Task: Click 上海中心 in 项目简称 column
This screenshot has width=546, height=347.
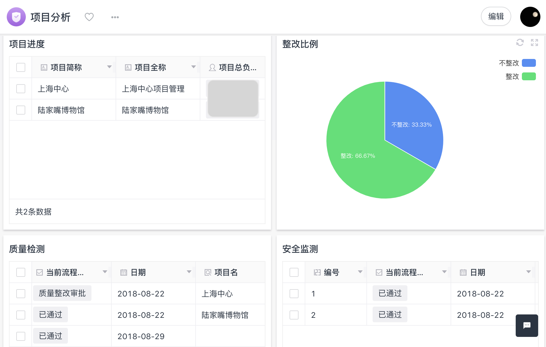Action: click(53, 89)
